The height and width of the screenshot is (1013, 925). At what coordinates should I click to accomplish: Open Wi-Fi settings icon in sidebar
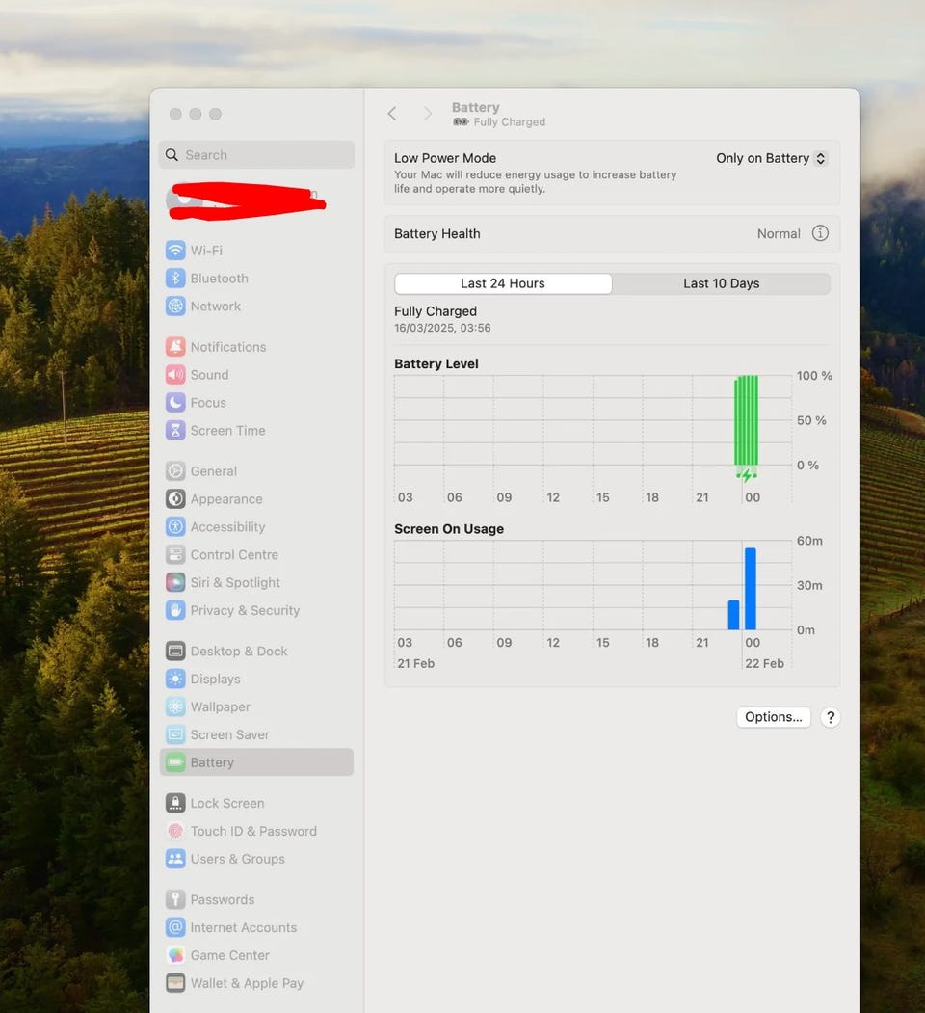click(175, 250)
